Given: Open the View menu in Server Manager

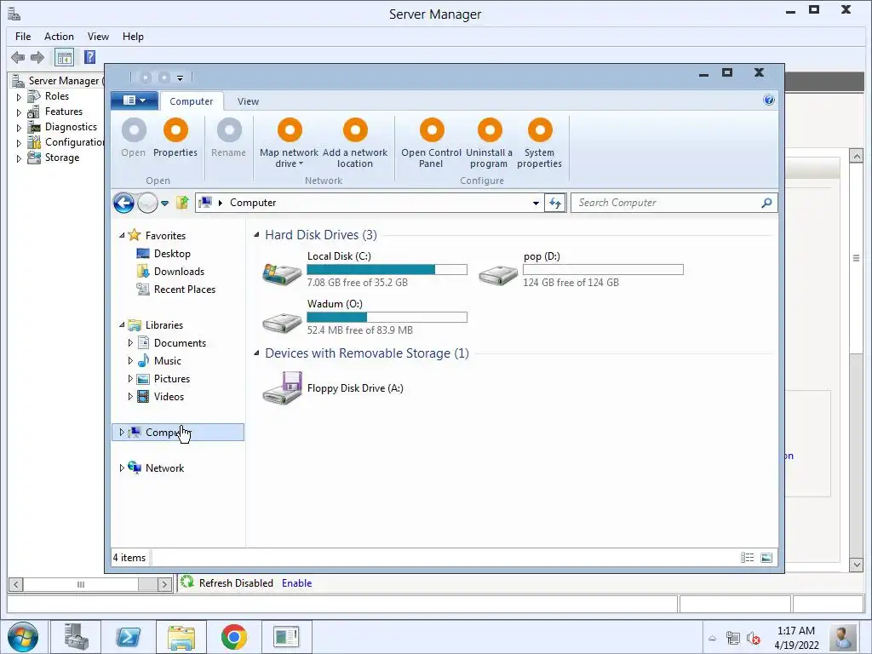Looking at the screenshot, I should 98,36.
